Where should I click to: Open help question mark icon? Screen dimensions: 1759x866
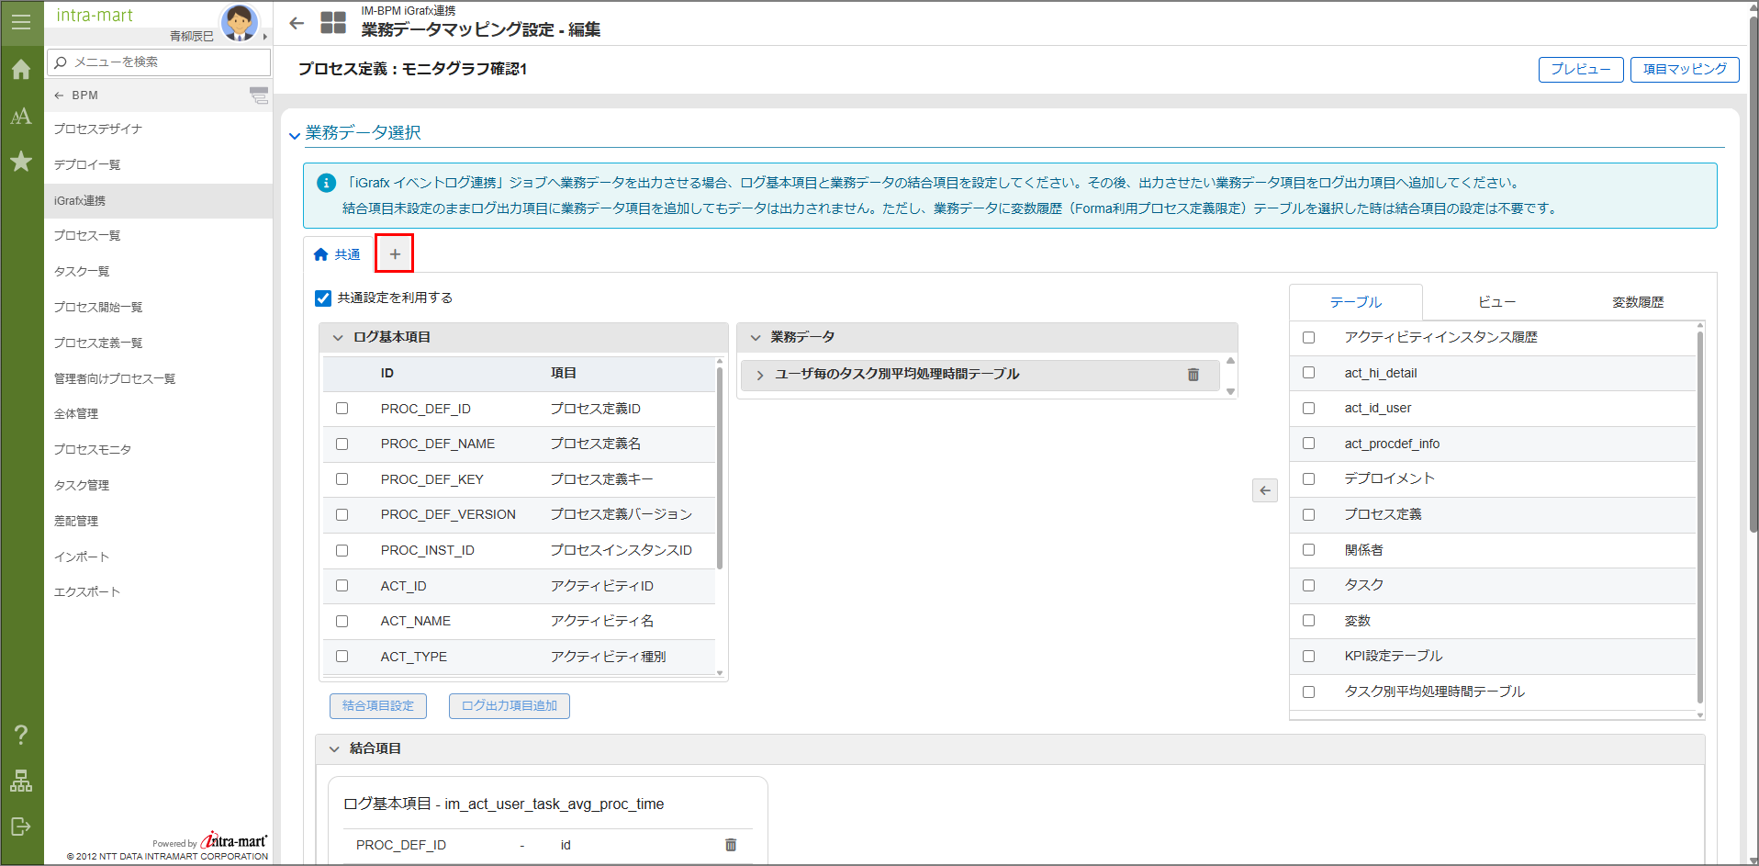pos(21,735)
